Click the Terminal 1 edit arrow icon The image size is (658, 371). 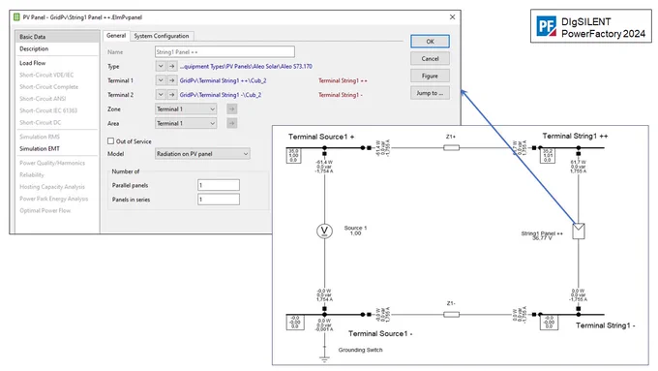click(171, 80)
